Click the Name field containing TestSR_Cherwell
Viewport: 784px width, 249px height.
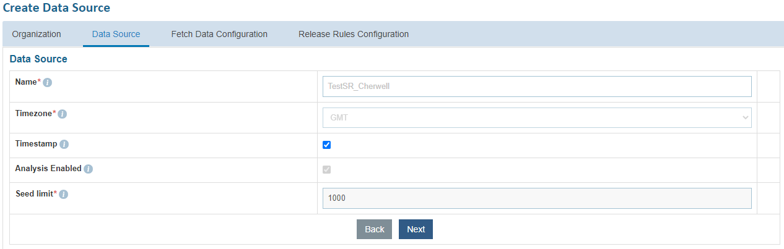[536, 87]
